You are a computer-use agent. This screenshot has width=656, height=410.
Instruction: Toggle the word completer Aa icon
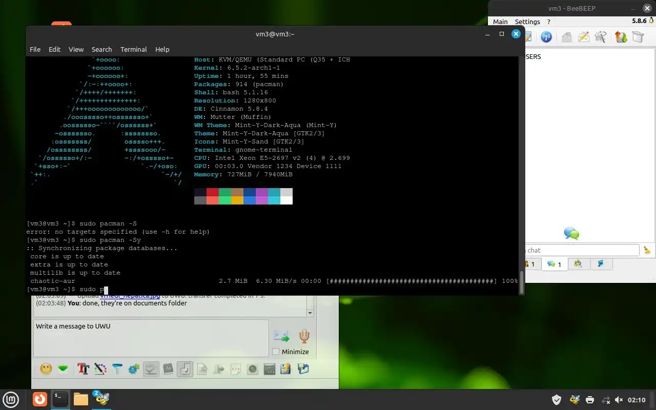(x=168, y=368)
